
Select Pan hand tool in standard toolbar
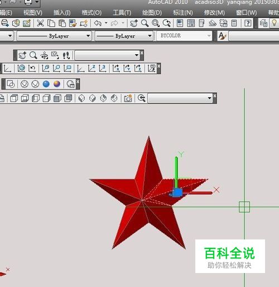(134, 23)
